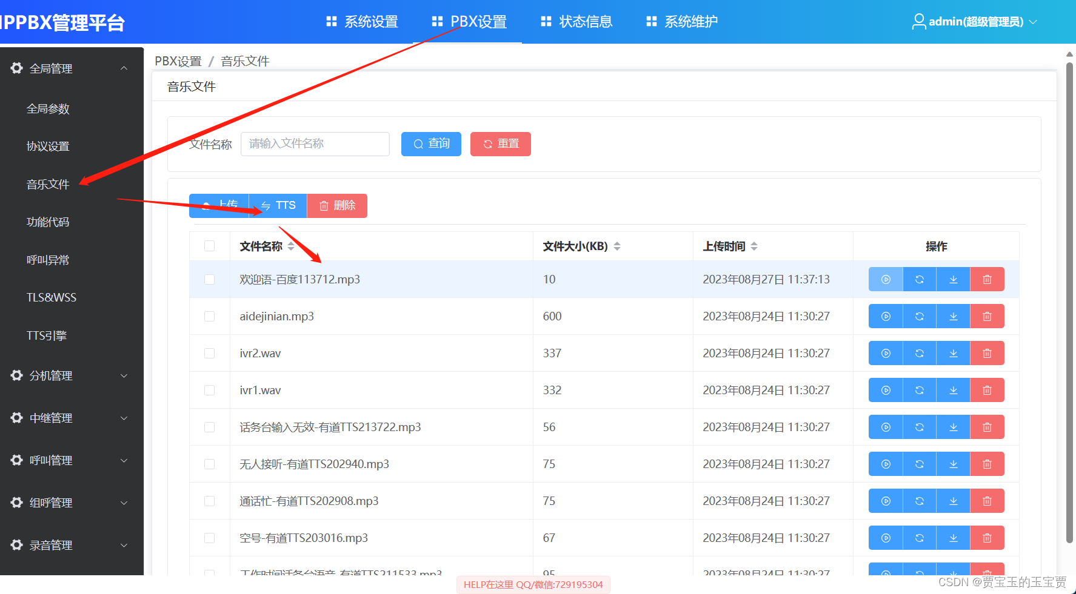Image resolution: width=1076 pixels, height=594 pixels.
Task: Play 话务台输入无效-有道TTS213722.mp3
Action: point(886,427)
